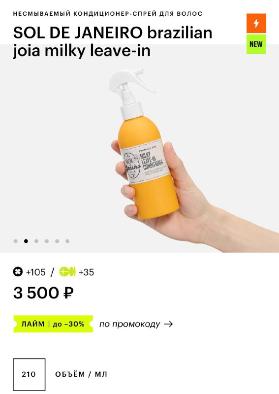Select the second carousel dot
Viewport: 279px width, 394px height.
(26, 241)
